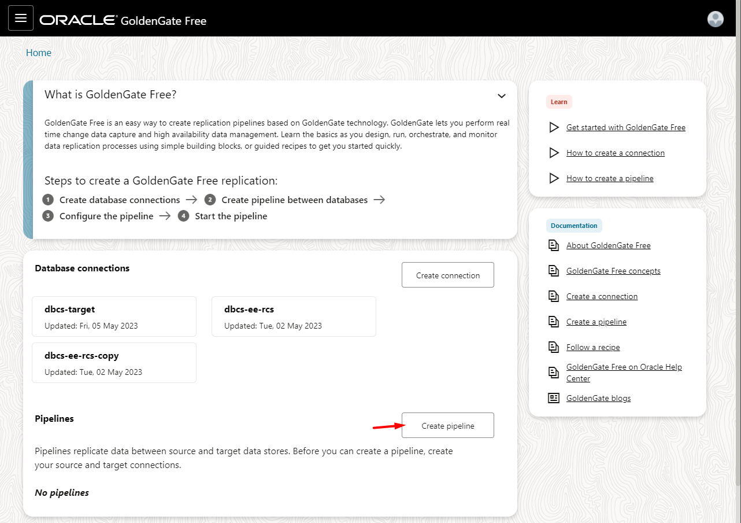
Task: Open the Create a connection documentation link
Action: tap(602, 296)
